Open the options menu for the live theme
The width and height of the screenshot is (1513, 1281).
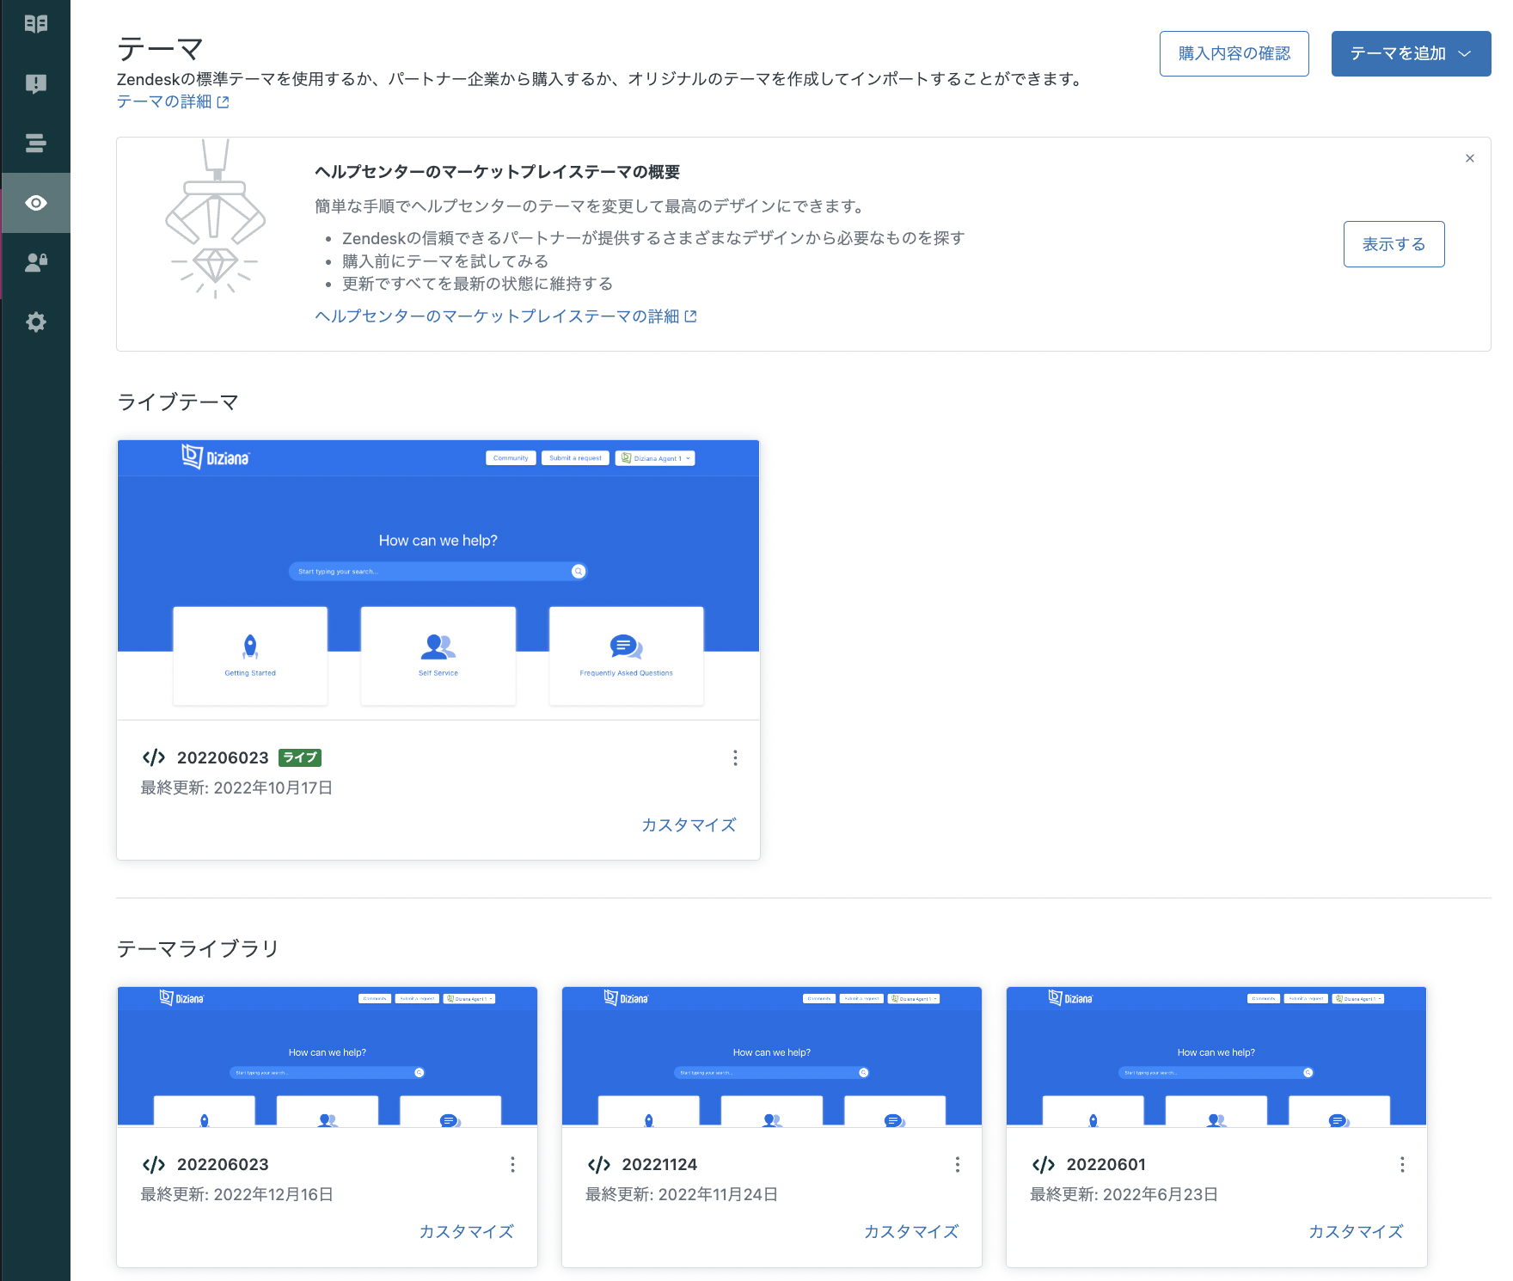[735, 757]
